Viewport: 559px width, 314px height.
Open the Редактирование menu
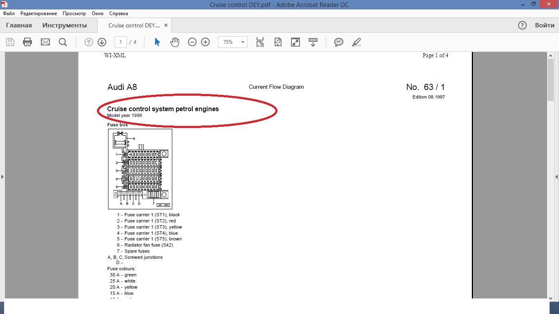coord(38,13)
